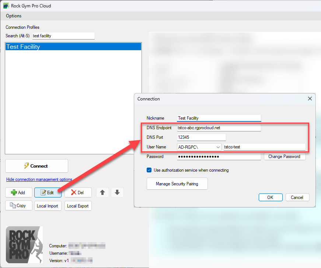
Task: Click the title bar application icon
Action: tap(5, 6)
